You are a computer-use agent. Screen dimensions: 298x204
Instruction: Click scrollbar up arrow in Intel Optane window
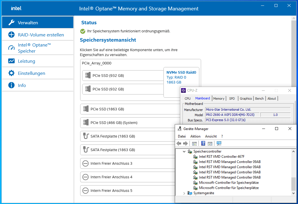click(x=294, y=18)
